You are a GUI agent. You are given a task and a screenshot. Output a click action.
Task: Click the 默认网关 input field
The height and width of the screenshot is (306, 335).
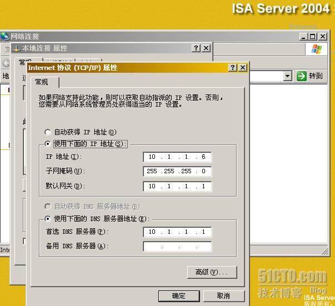177,186
